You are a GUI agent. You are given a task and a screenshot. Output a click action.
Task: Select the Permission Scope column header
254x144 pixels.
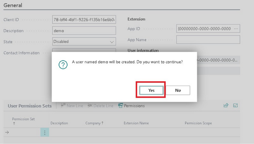(x=198, y=123)
